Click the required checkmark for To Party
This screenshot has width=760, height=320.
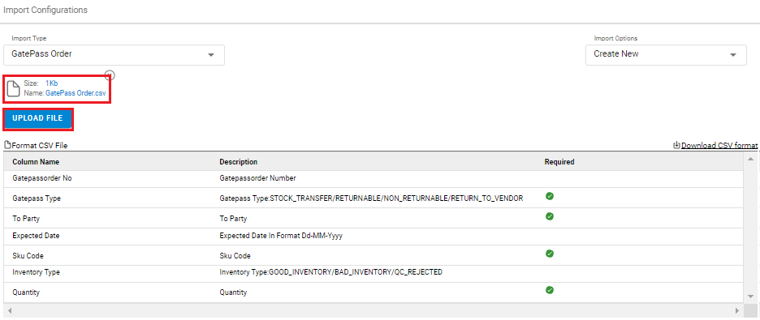click(x=549, y=216)
